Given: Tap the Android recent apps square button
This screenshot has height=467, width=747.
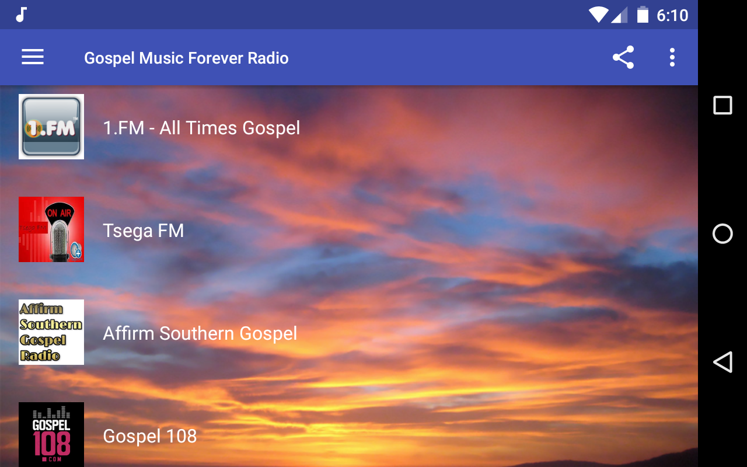Looking at the screenshot, I should [x=722, y=105].
